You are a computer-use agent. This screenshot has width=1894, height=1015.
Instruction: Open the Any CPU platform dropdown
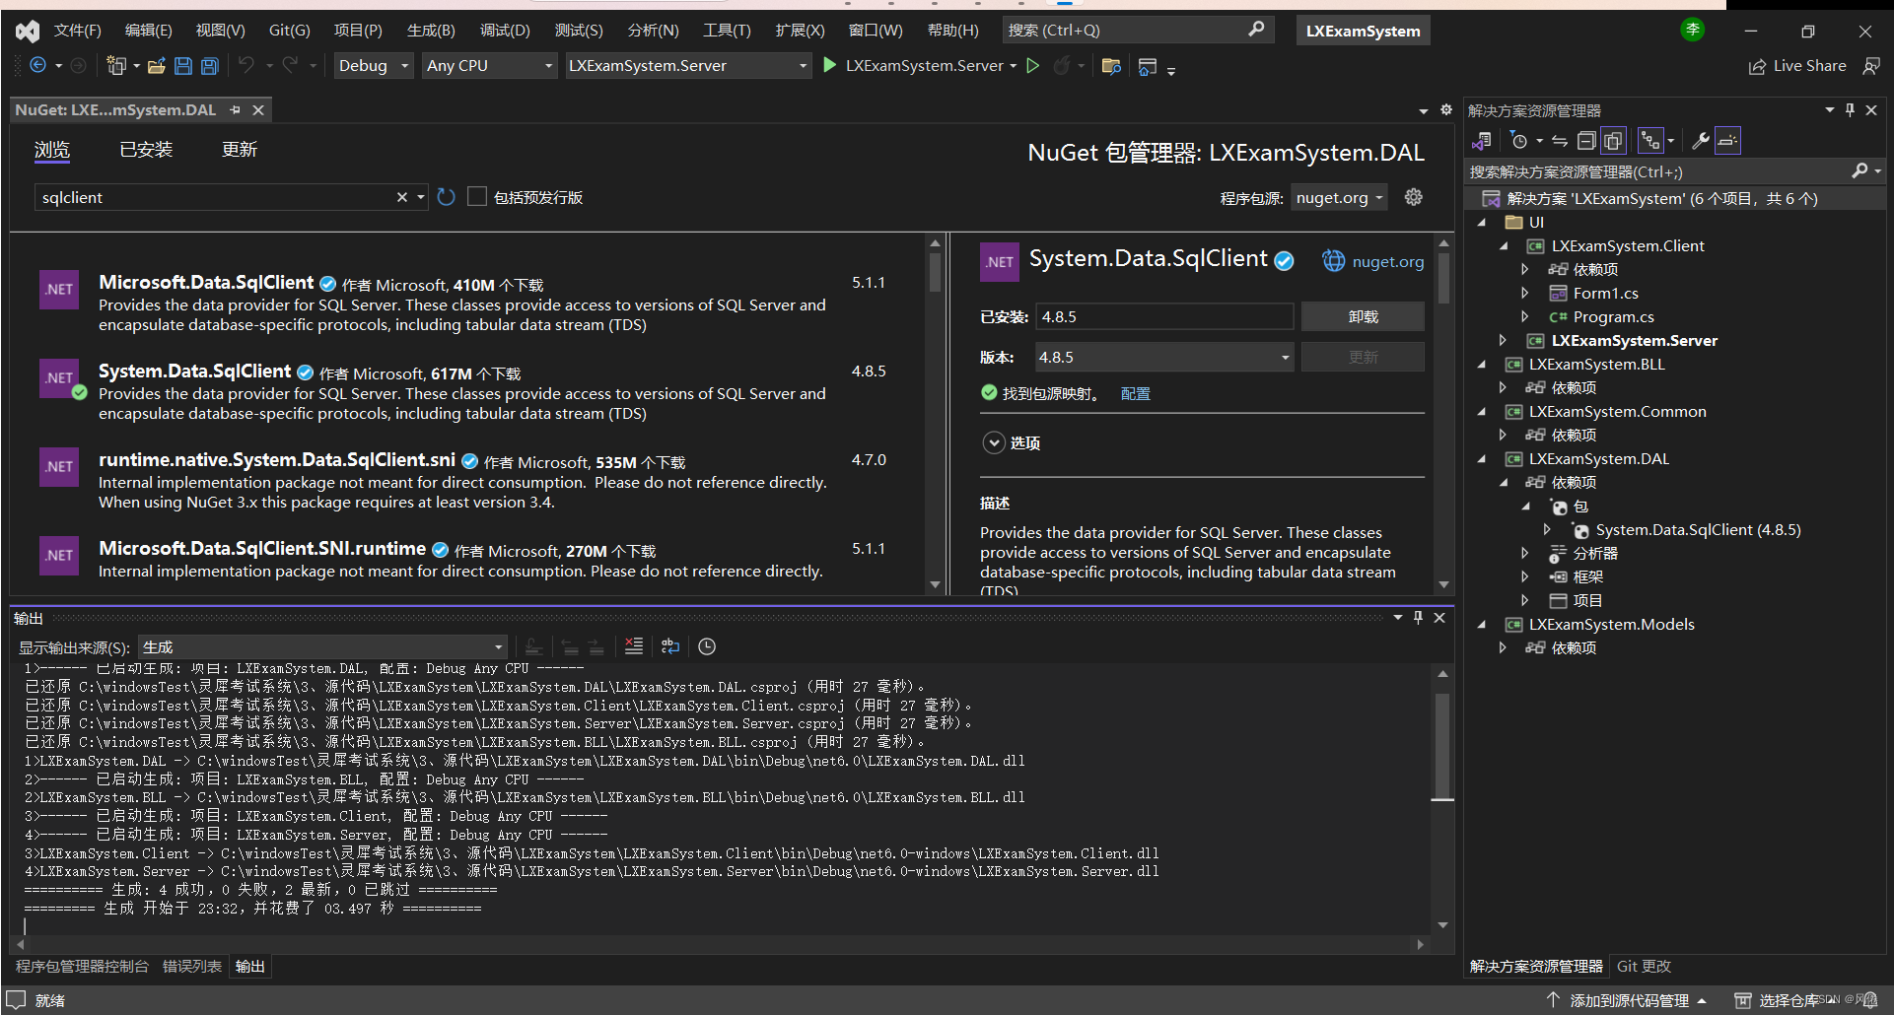tap(490, 66)
